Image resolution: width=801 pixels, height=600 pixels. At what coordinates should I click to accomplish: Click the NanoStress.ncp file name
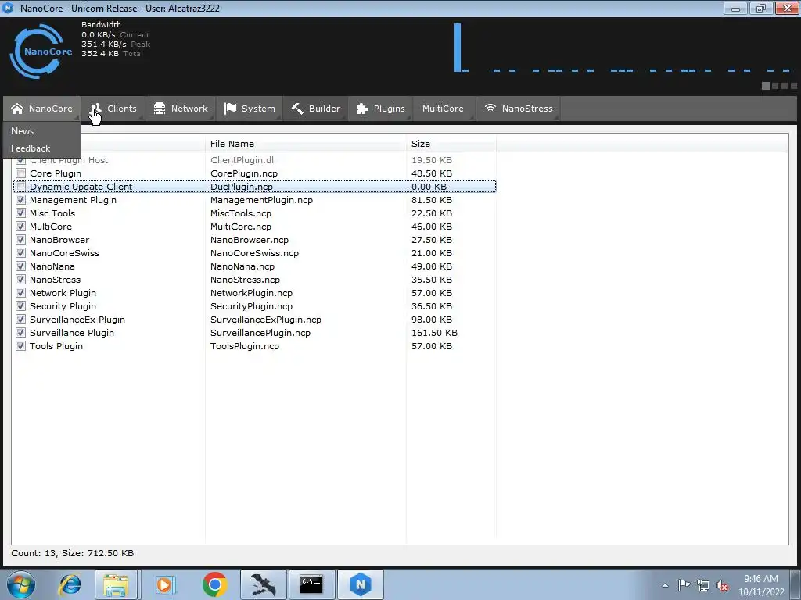(x=245, y=280)
